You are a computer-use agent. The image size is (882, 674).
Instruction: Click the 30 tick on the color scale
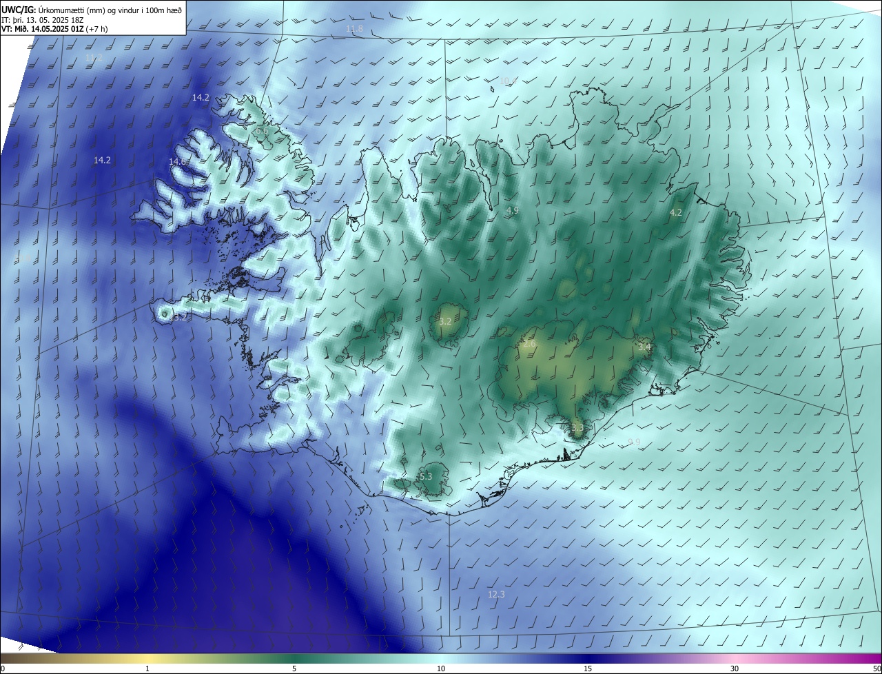point(735,669)
